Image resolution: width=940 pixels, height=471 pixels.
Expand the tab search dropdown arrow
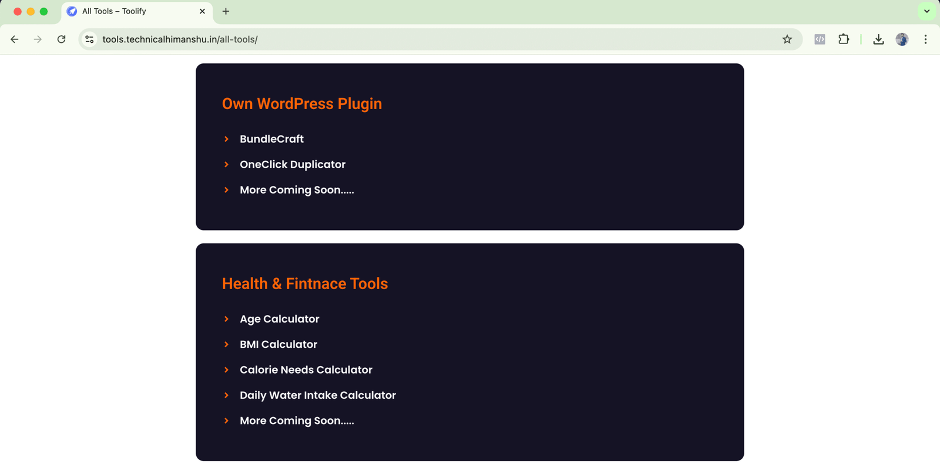926,11
